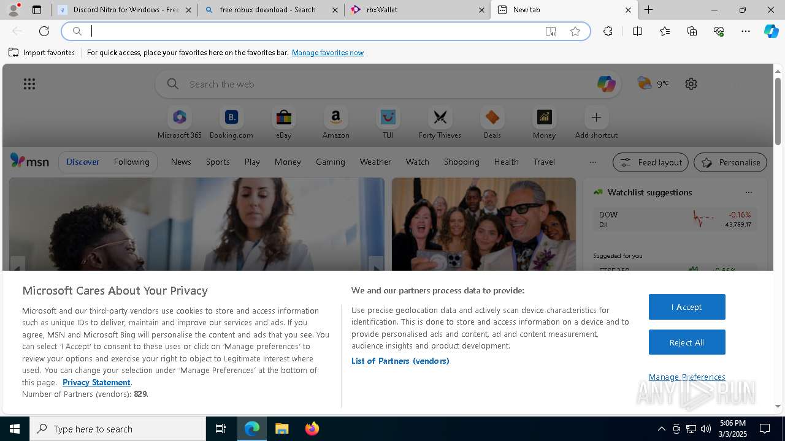The height and width of the screenshot is (441, 785).
Task: Open Weather category in MSN menu
Action: pos(375,162)
